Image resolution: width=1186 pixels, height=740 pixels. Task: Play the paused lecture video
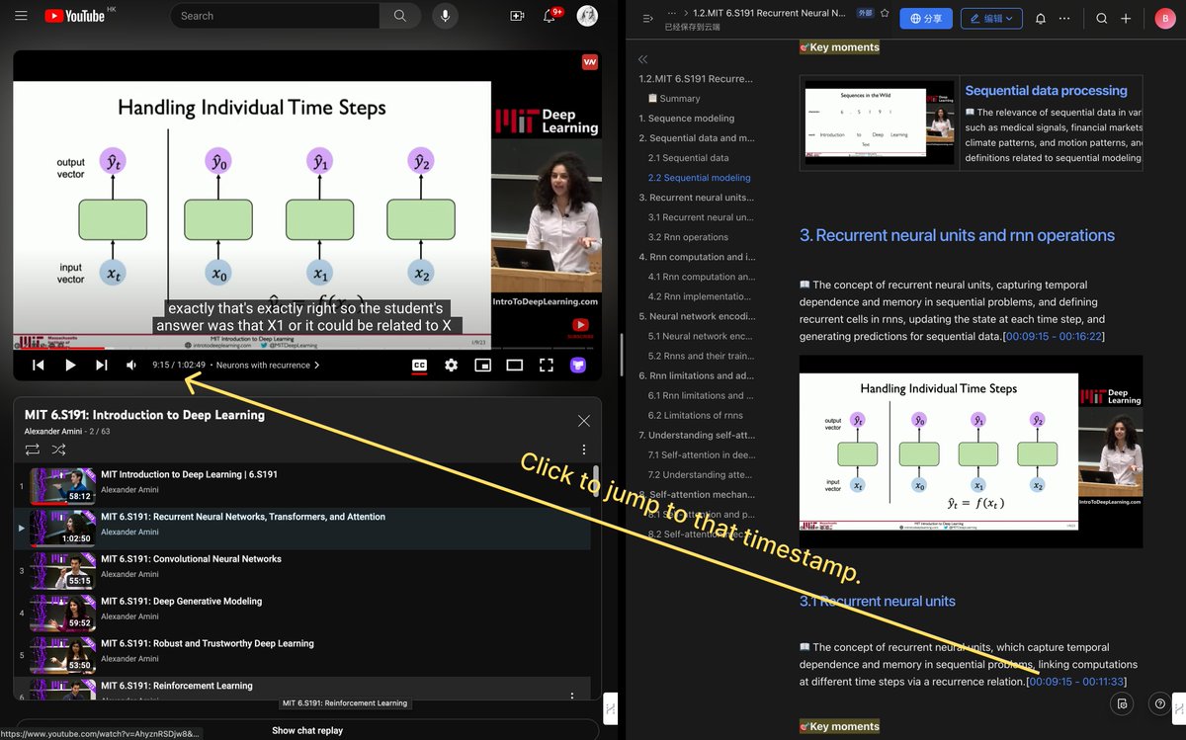click(x=70, y=365)
